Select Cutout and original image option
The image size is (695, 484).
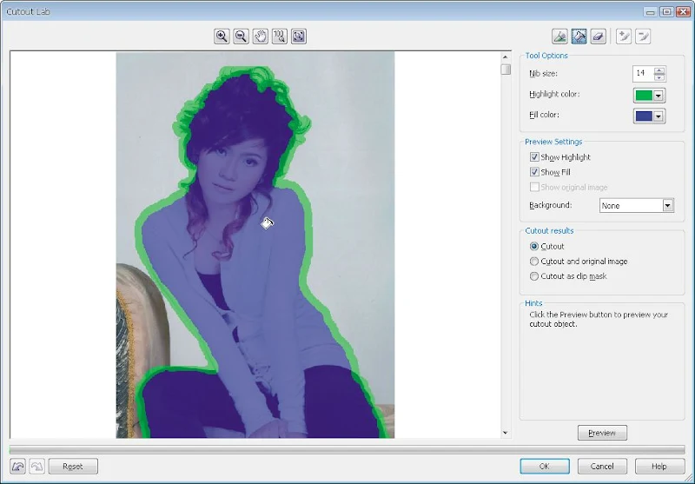pos(534,262)
